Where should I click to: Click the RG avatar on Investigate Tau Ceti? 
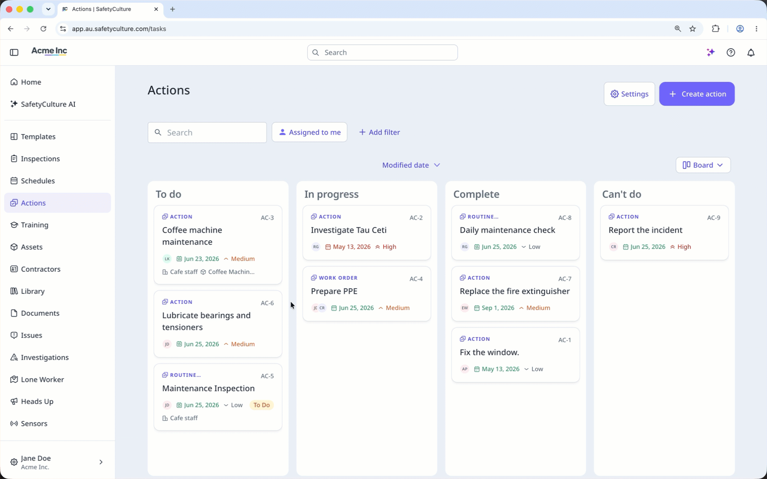[316, 247]
